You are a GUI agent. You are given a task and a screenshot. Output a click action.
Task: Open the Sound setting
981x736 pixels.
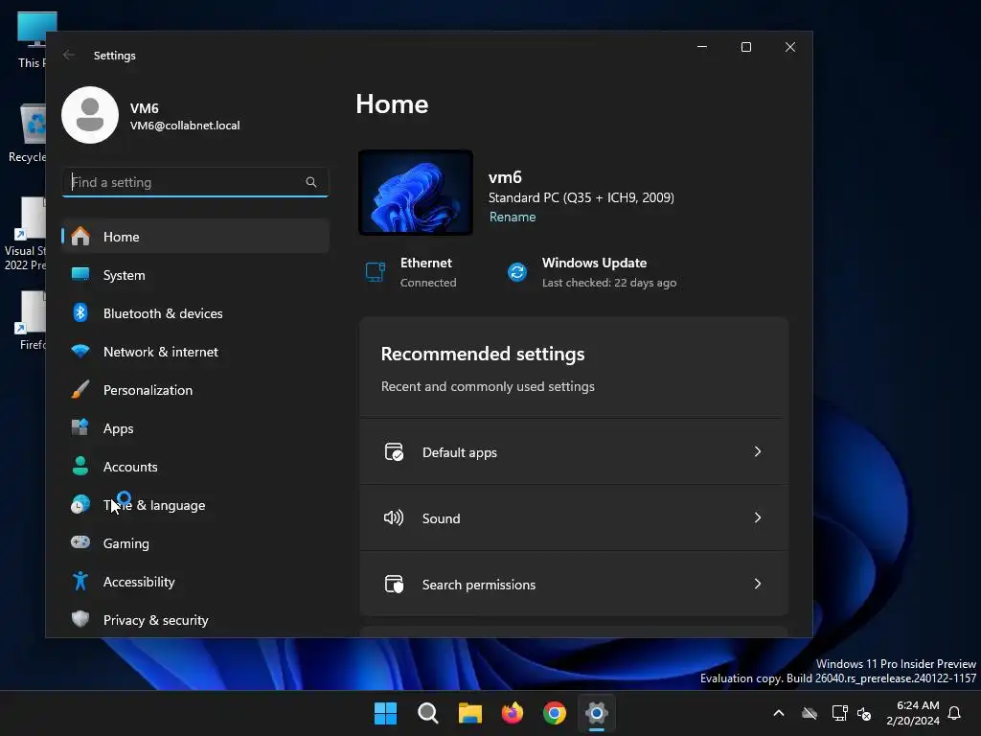pyautogui.click(x=573, y=518)
